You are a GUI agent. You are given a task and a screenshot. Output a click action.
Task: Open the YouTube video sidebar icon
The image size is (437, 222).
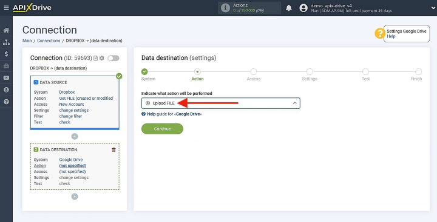[x=6, y=78]
